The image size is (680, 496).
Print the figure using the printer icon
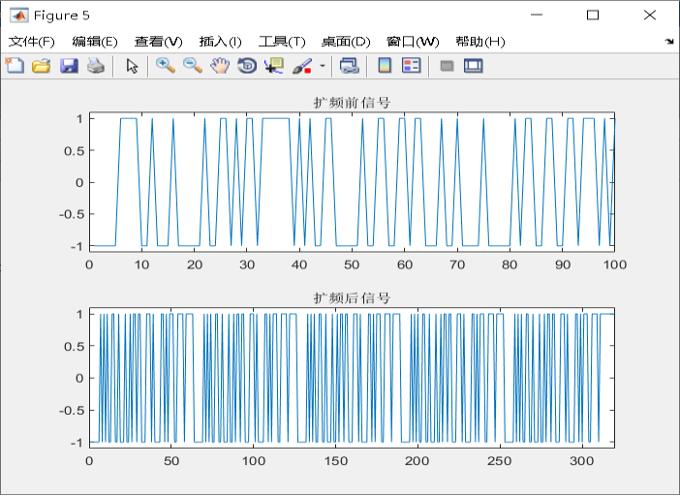[x=96, y=66]
